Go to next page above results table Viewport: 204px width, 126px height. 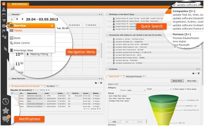[x=47, y=90]
